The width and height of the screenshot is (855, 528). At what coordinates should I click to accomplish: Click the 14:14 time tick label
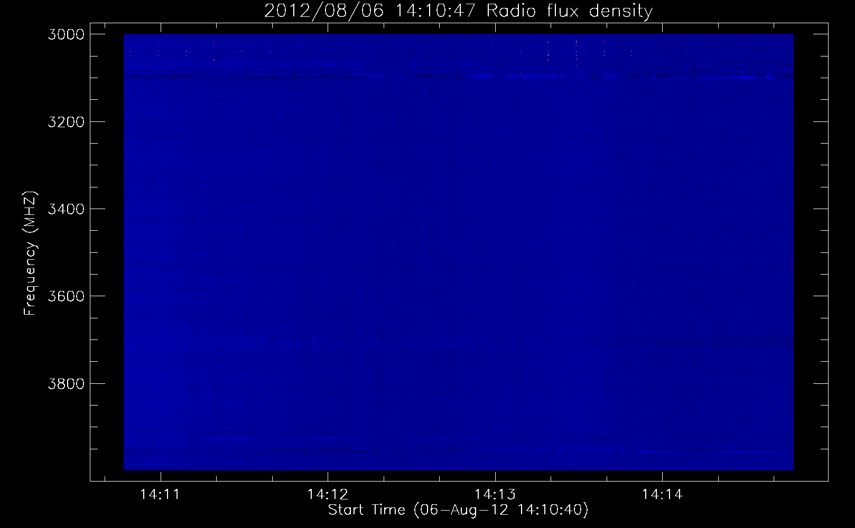[662, 495]
